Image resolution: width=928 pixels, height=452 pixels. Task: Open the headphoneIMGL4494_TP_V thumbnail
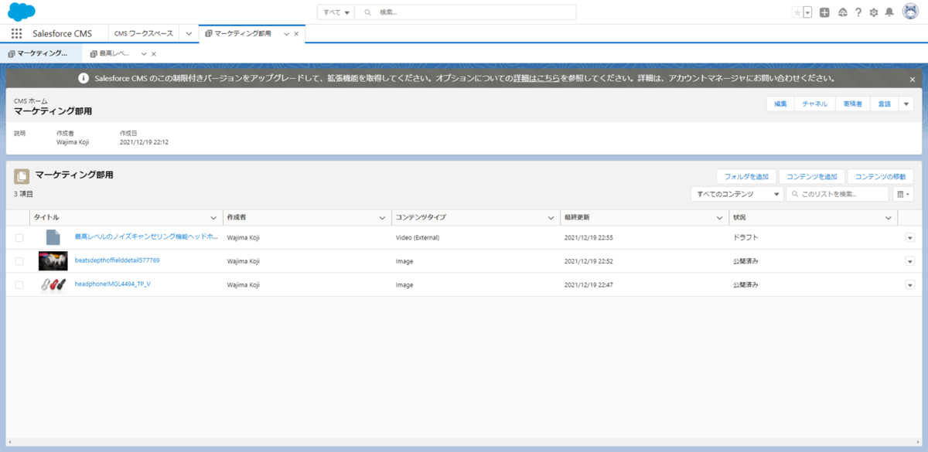coord(53,284)
